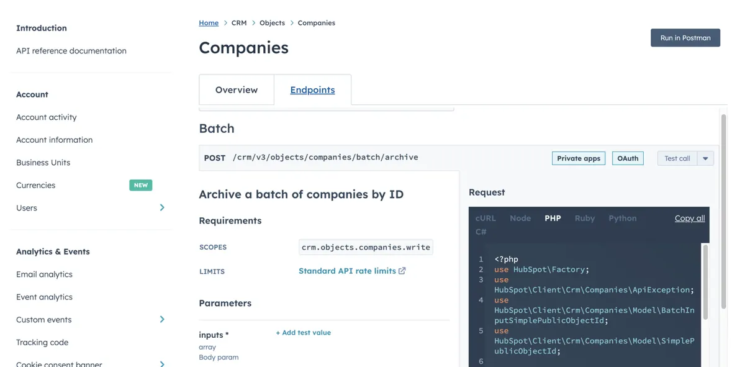Open Account activity sidebar item
This screenshot has height=367, width=745.
47,117
